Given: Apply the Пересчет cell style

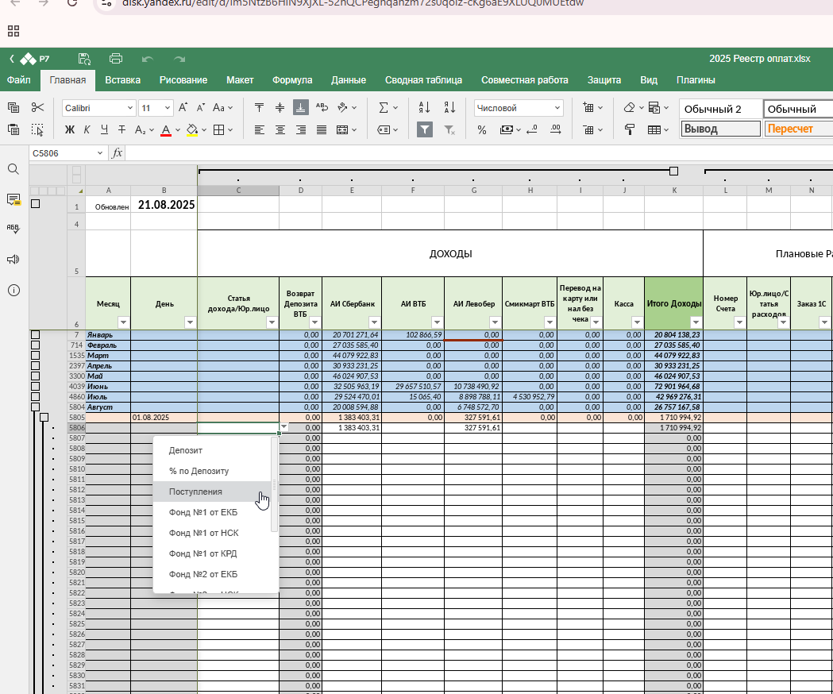Looking at the screenshot, I should click(798, 129).
